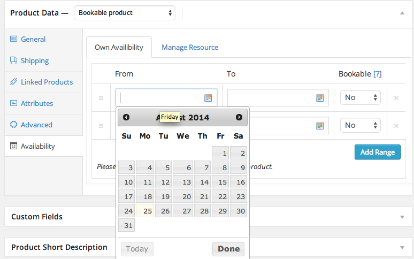Click Done in the datepicker

228,249
